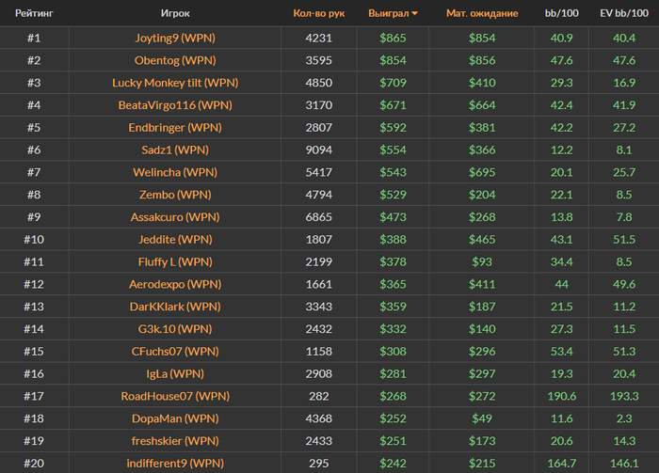The height and width of the screenshot is (473, 659).
Task: Open player Sadz1 (WPN)
Action: pos(175,150)
